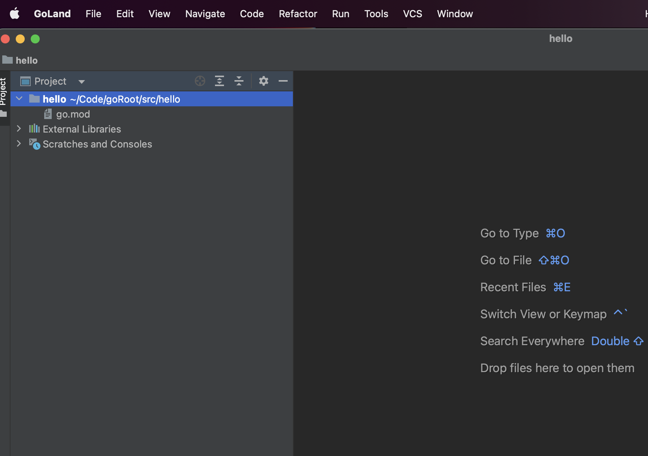This screenshot has height=456, width=648.
Task: Open the VCS menu
Action: pos(412,14)
